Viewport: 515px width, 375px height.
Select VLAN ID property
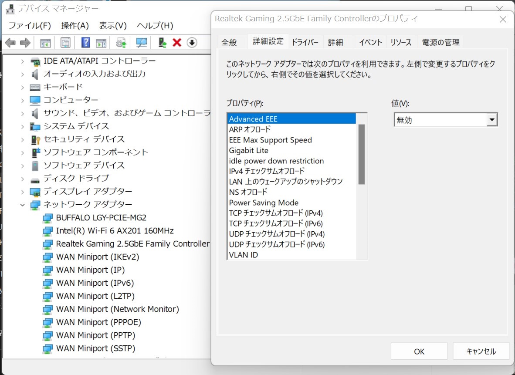pyautogui.click(x=291, y=255)
